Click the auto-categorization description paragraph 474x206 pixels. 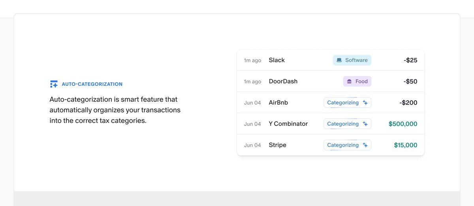point(115,110)
